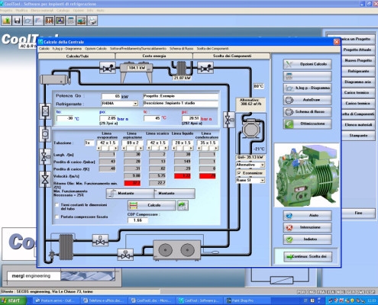The width and height of the screenshot is (378, 305).
Task: Click the valve symbol left of the condenser
Action: click(x=108, y=68)
